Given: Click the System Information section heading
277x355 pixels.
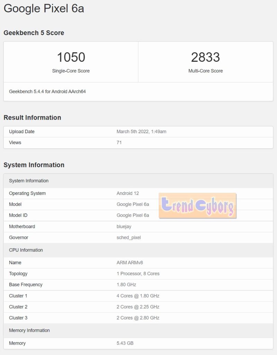Looking at the screenshot, I should [x=34, y=165].
